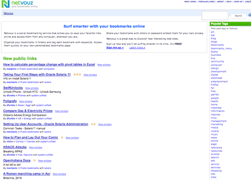
Task: Click the Netvouz logo
Action: coord(20,4)
